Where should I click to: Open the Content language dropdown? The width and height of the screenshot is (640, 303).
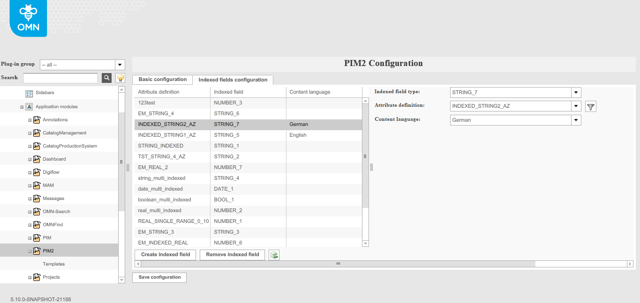pyautogui.click(x=575, y=120)
